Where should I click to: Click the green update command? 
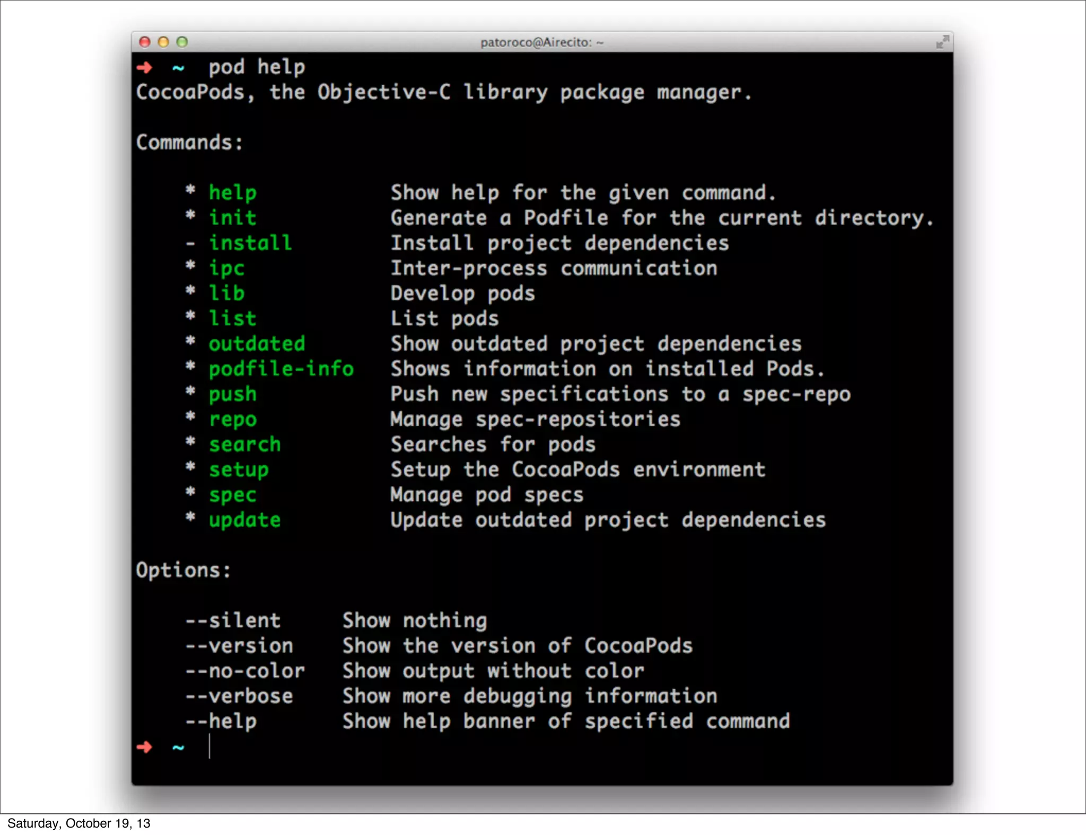tap(244, 520)
